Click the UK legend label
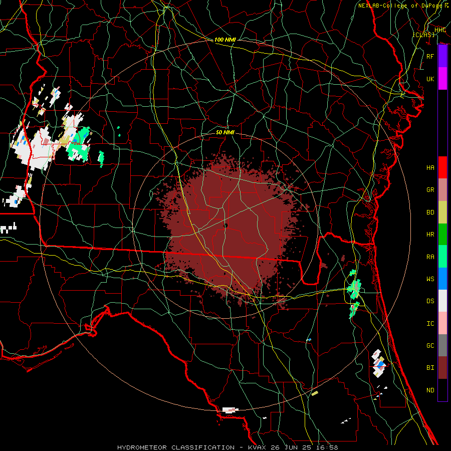451x451 pixels. click(430, 79)
